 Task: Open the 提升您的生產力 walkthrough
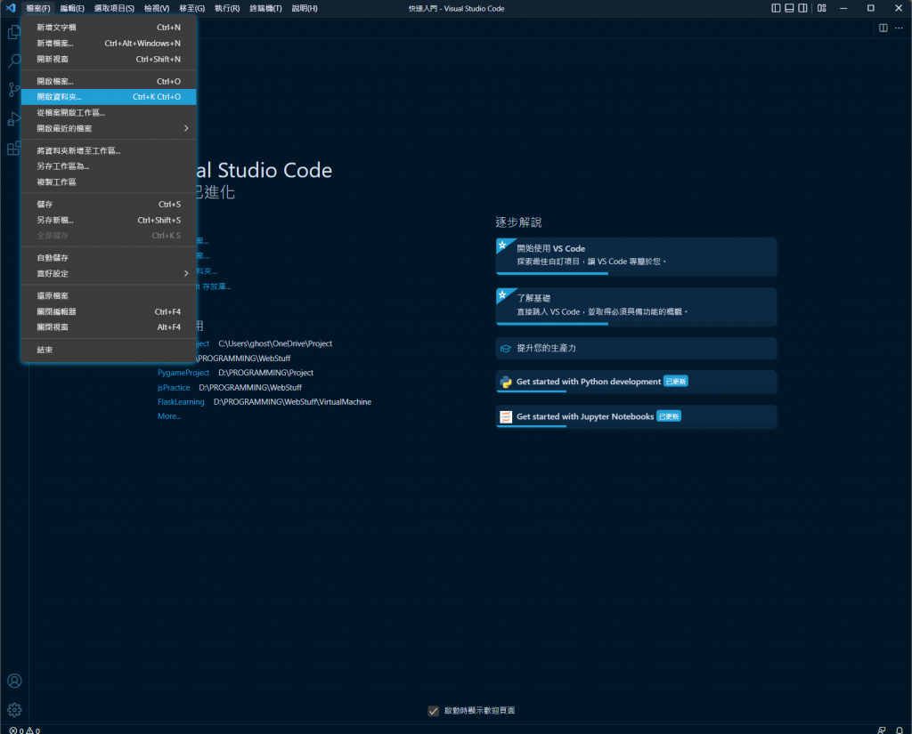[x=636, y=348]
